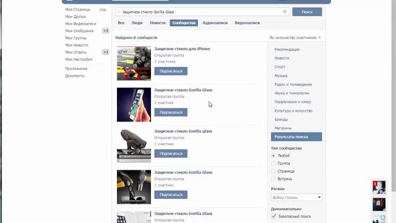The width and height of the screenshot is (396, 223).
Task: Click the +1 badge next to Мои Сообщения
Action: tap(106, 31)
